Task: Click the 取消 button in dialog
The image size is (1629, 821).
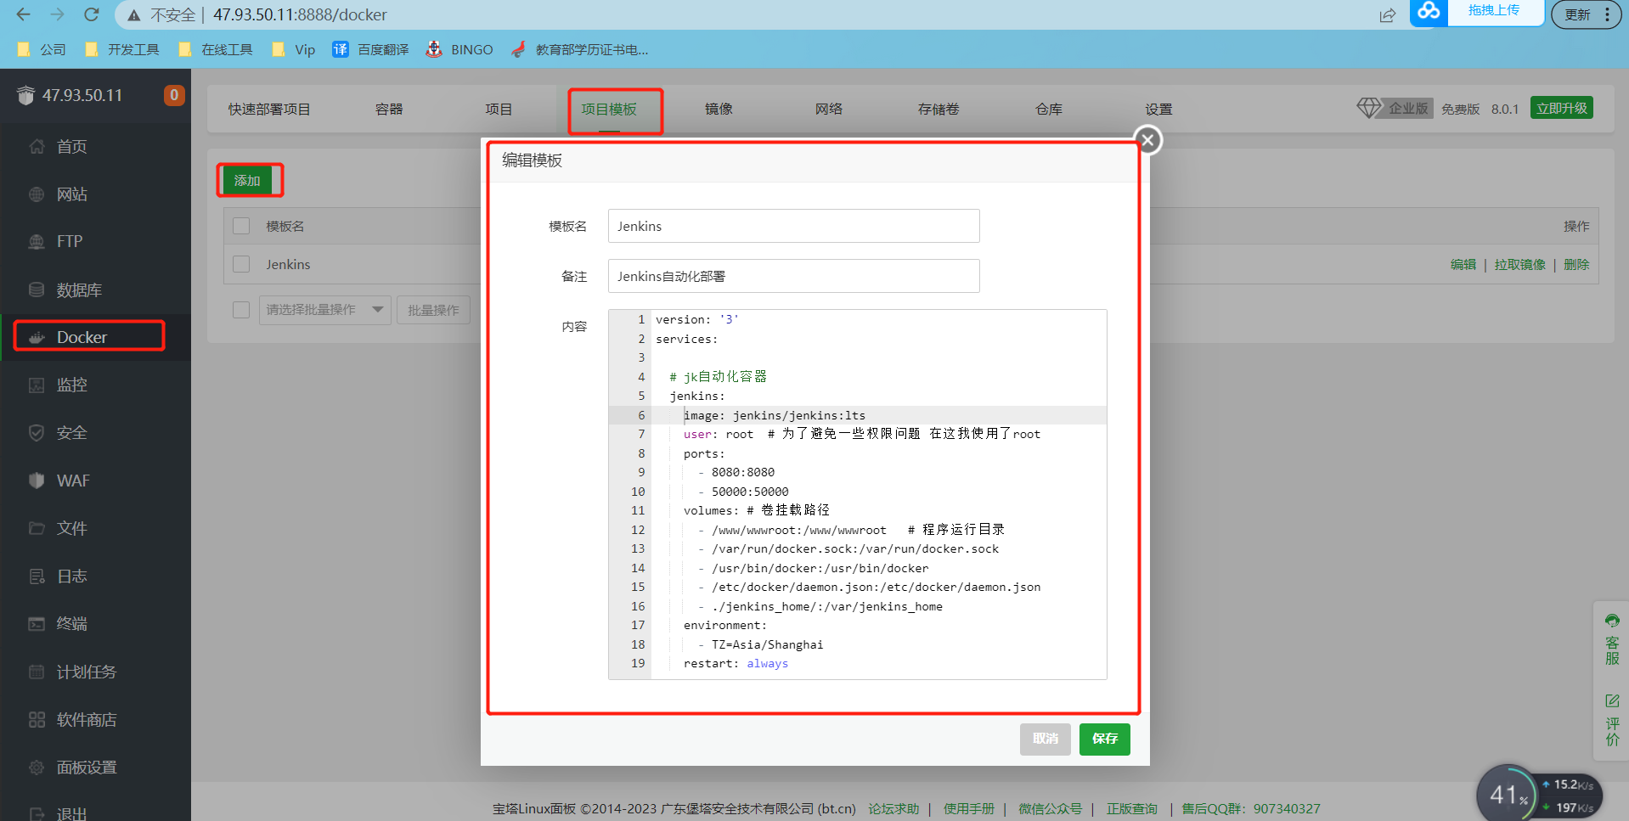Action: (1046, 739)
